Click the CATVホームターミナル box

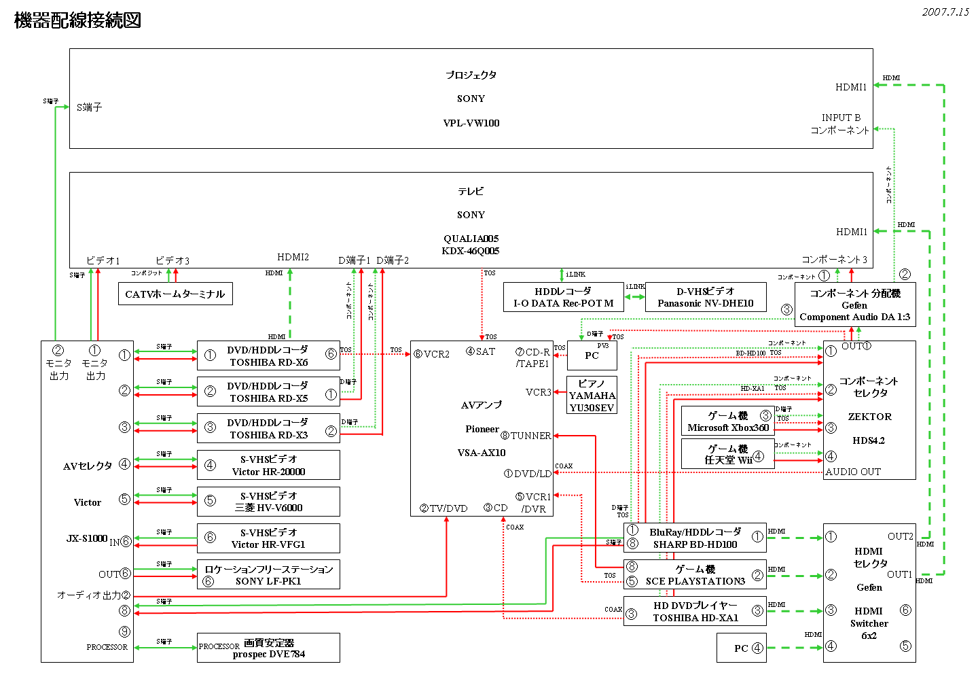pyautogui.click(x=175, y=294)
